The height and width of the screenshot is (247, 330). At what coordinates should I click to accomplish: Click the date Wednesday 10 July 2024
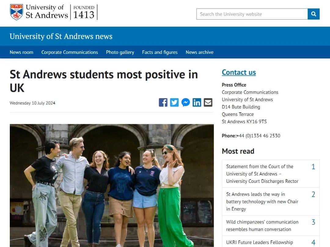coord(32,103)
